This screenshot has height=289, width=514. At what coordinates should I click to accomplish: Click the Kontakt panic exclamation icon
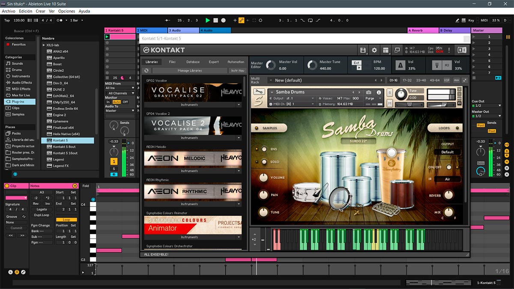pos(449,50)
